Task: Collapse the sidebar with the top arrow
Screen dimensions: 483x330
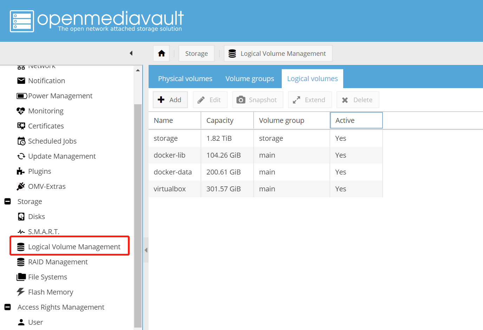Action: pos(131,53)
